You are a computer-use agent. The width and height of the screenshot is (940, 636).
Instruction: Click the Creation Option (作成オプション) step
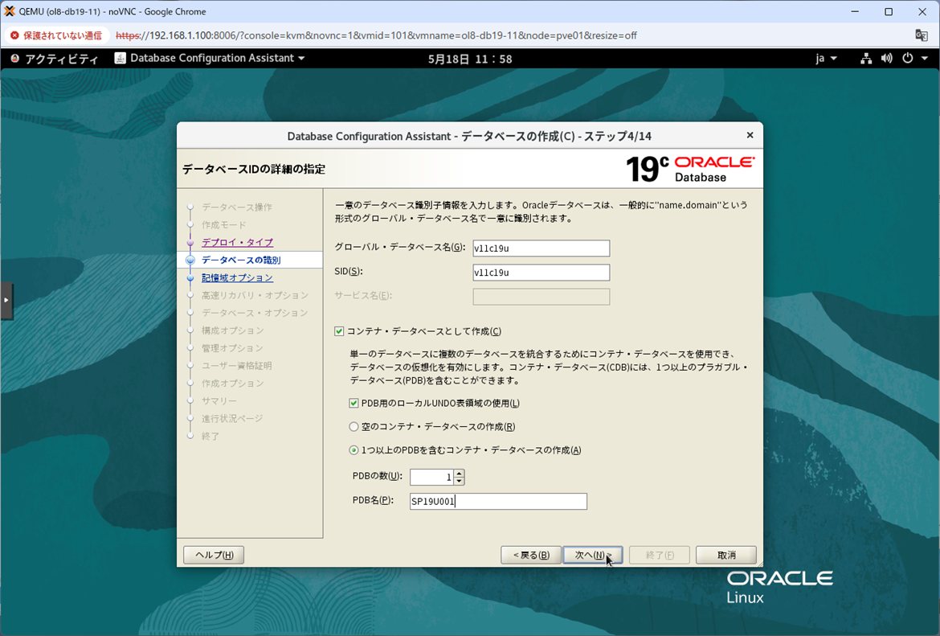233,383
